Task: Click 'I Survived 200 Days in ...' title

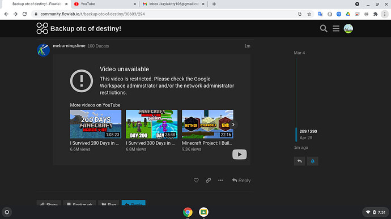Action: (94, 143)
